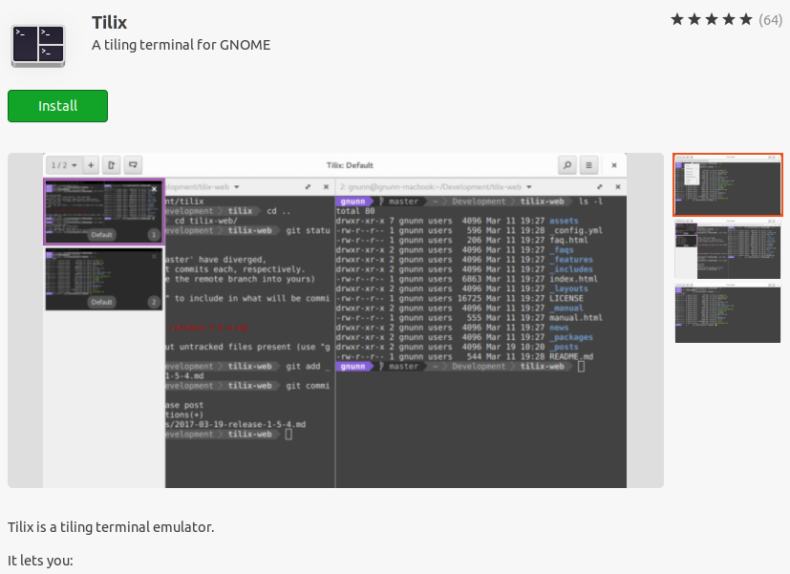
Task: Open the hamburger menu in Tilix header
Action: coord(588,165)
